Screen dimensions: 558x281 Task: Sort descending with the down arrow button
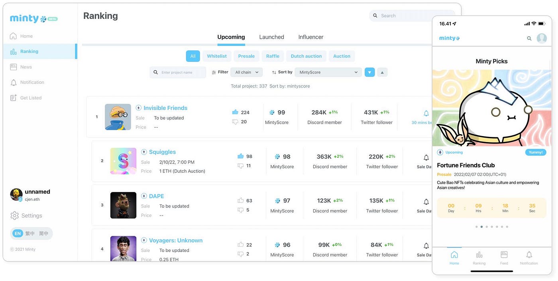(369, 72)
